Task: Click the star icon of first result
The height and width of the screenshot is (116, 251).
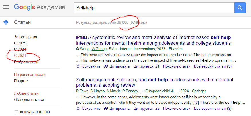Action: point(78,66)
